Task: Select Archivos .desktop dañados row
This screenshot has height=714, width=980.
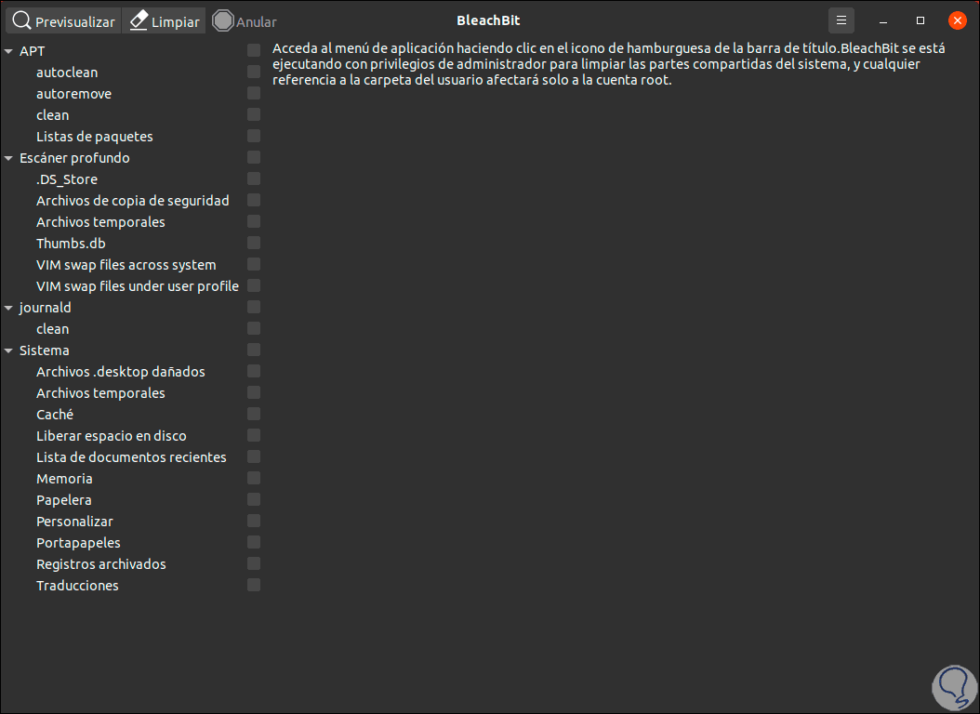Action: tap(121, 372)
